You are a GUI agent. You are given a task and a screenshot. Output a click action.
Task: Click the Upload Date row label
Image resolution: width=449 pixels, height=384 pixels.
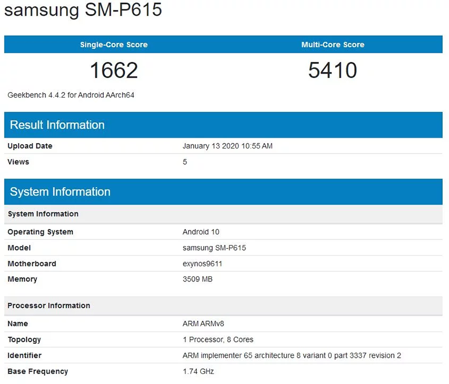[30, 146]
